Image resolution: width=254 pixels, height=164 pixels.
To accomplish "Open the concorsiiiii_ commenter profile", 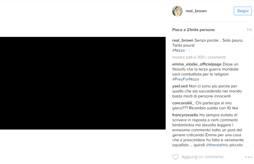I will coord(183,103).
